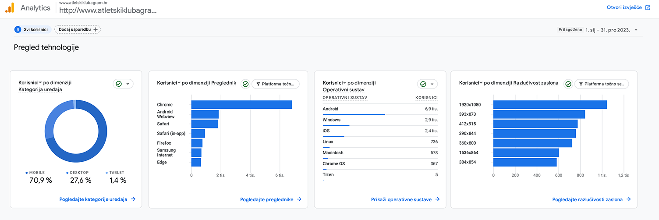Click the green checkmark on the Razlučivost zaslona card
Viewport: 659px width, 220px height.
pos(568,84)
